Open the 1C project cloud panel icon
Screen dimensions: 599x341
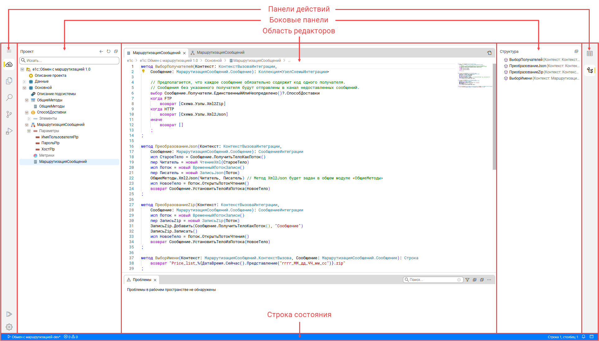(x=9, y=65)
